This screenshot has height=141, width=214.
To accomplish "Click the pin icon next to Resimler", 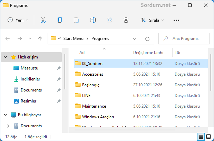I will coord(59,101).
